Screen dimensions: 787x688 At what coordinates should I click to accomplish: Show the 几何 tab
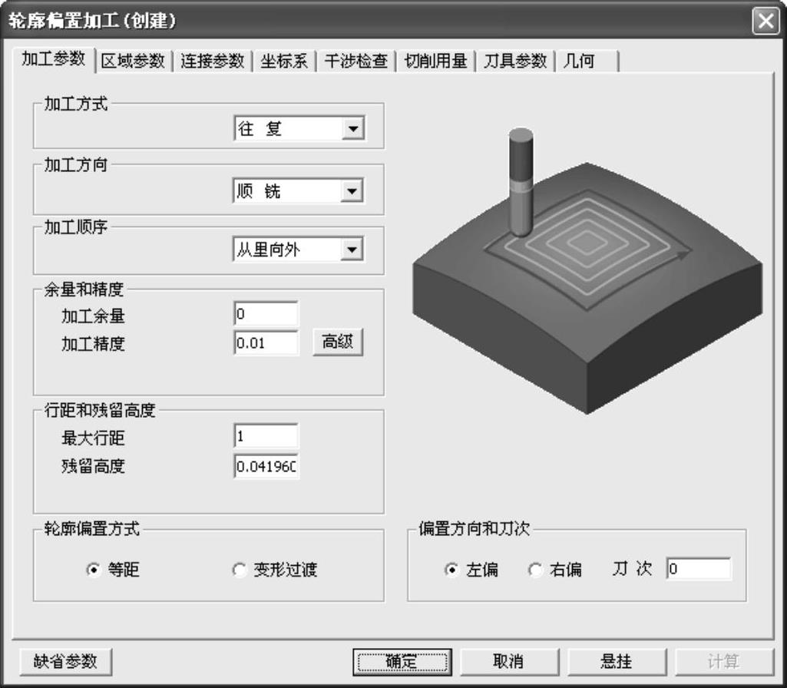tap(579, 61)
